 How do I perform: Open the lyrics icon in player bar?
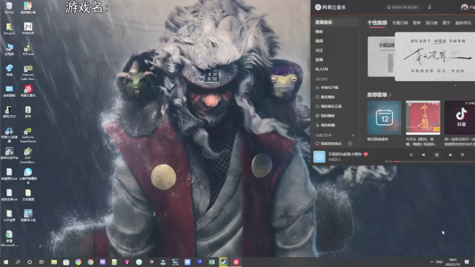[463, 155]
